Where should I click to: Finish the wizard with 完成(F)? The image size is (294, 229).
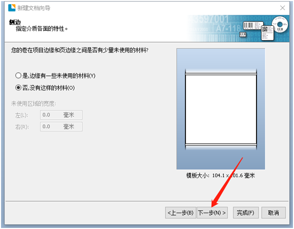246,213
